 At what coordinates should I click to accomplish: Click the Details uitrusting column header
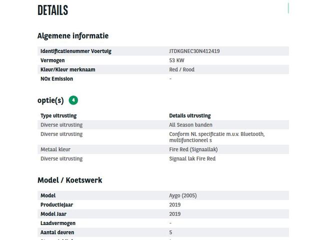click(190, 115)
